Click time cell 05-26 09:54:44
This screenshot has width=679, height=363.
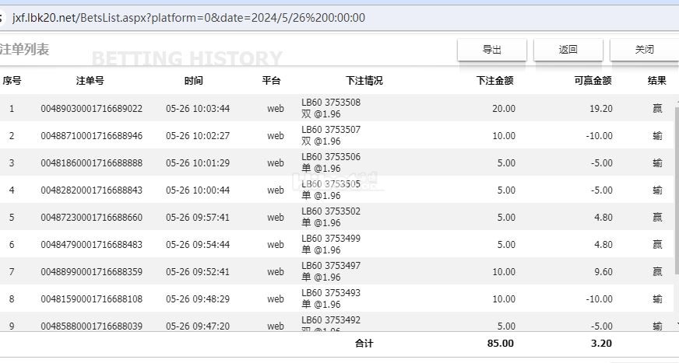[198, 245]
